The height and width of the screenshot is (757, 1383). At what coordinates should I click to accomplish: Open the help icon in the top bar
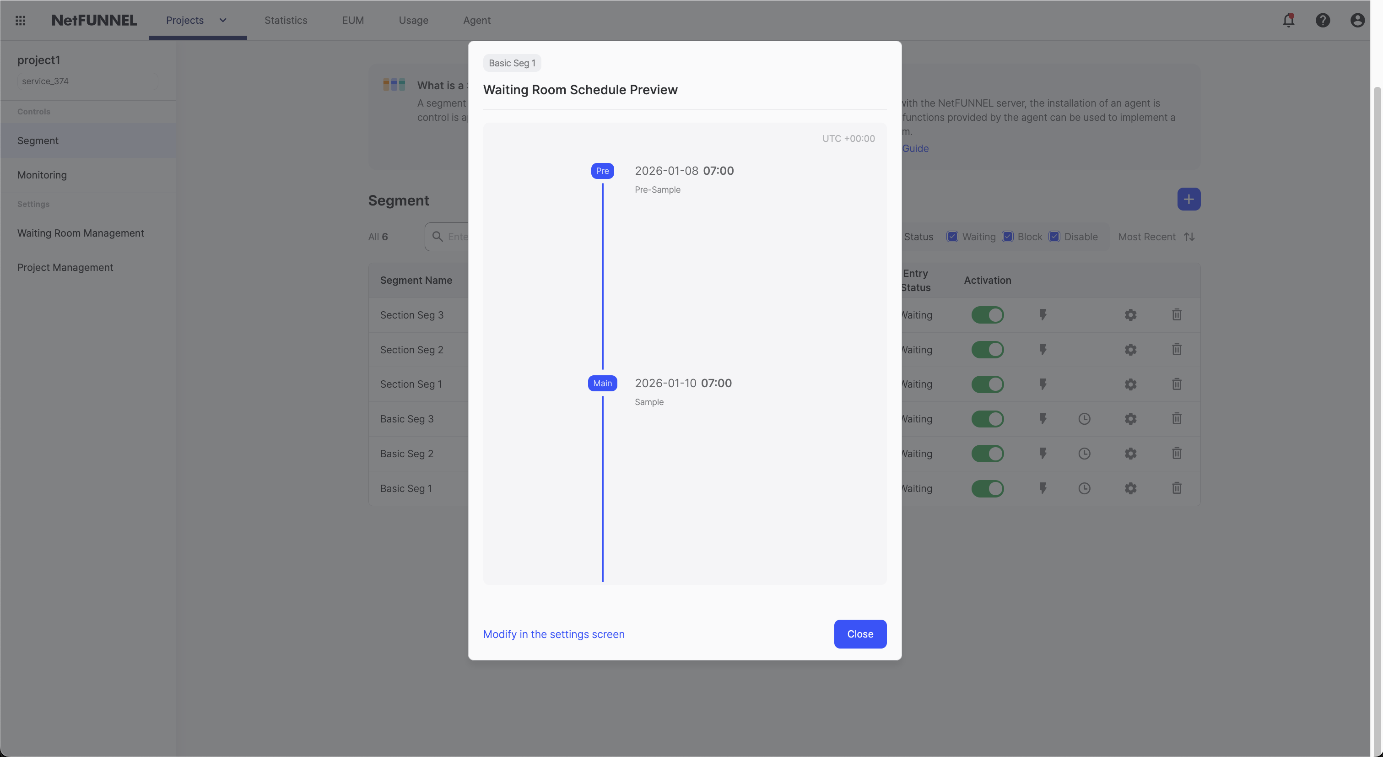tap(1323, 20)
